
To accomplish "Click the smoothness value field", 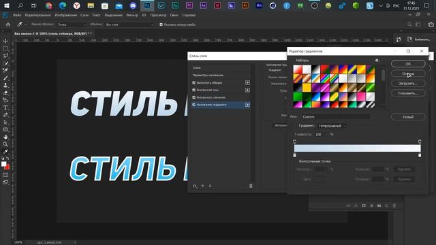I will point(320,135).
